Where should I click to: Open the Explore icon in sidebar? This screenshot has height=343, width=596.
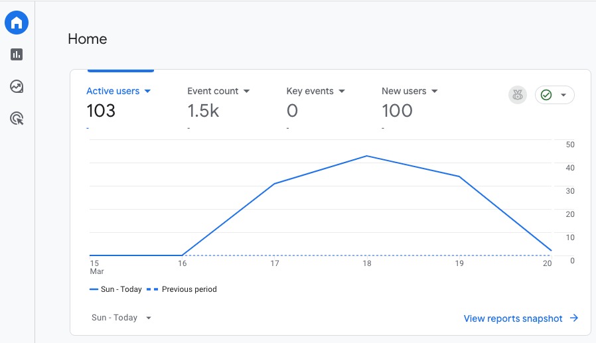tap(17, 87)
